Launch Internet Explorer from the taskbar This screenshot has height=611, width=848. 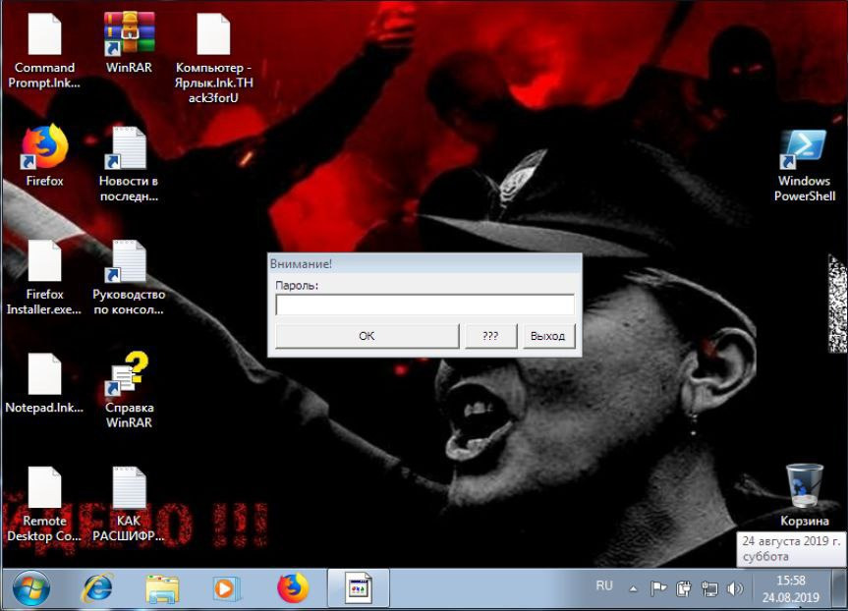point(97,588)
